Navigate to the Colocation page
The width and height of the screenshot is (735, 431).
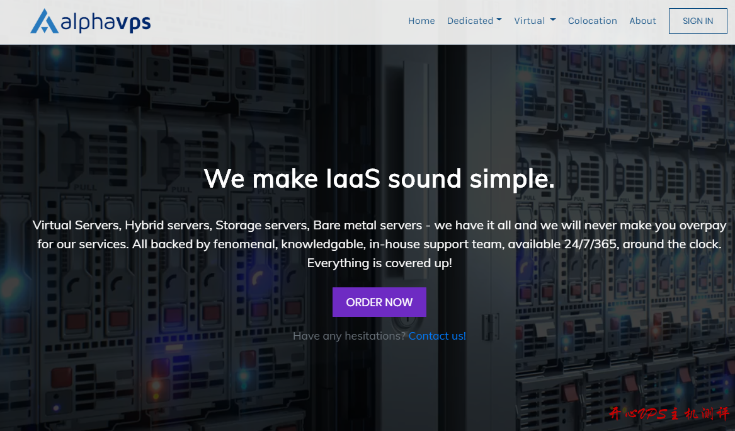[592, 21]
